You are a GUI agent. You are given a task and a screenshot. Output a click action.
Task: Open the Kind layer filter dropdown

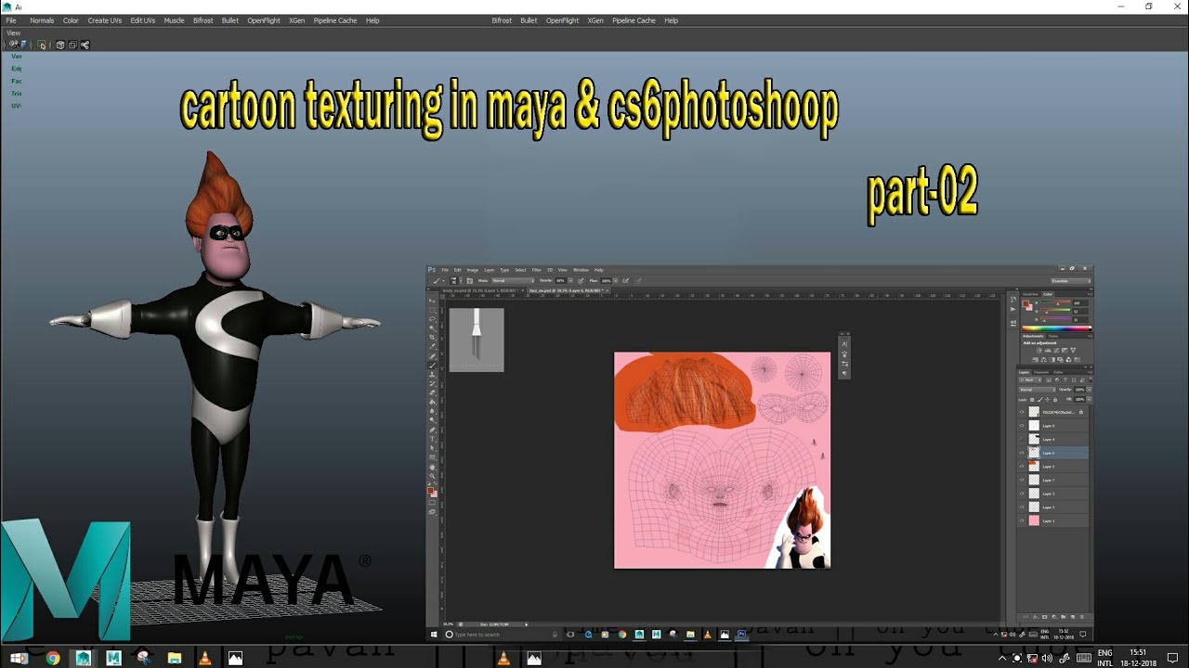click(x=1029, y=379)
